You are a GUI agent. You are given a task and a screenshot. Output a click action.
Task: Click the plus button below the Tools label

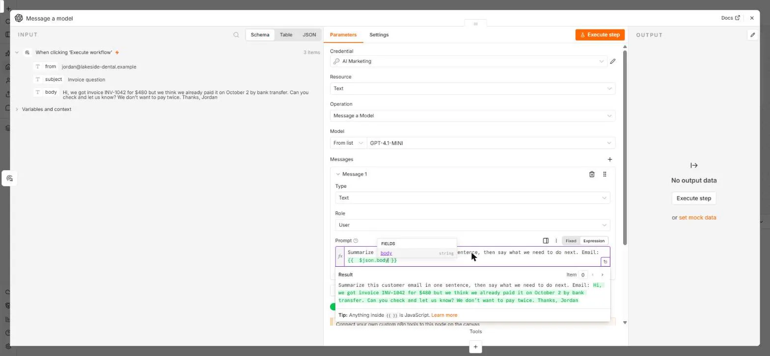(475, 347)
